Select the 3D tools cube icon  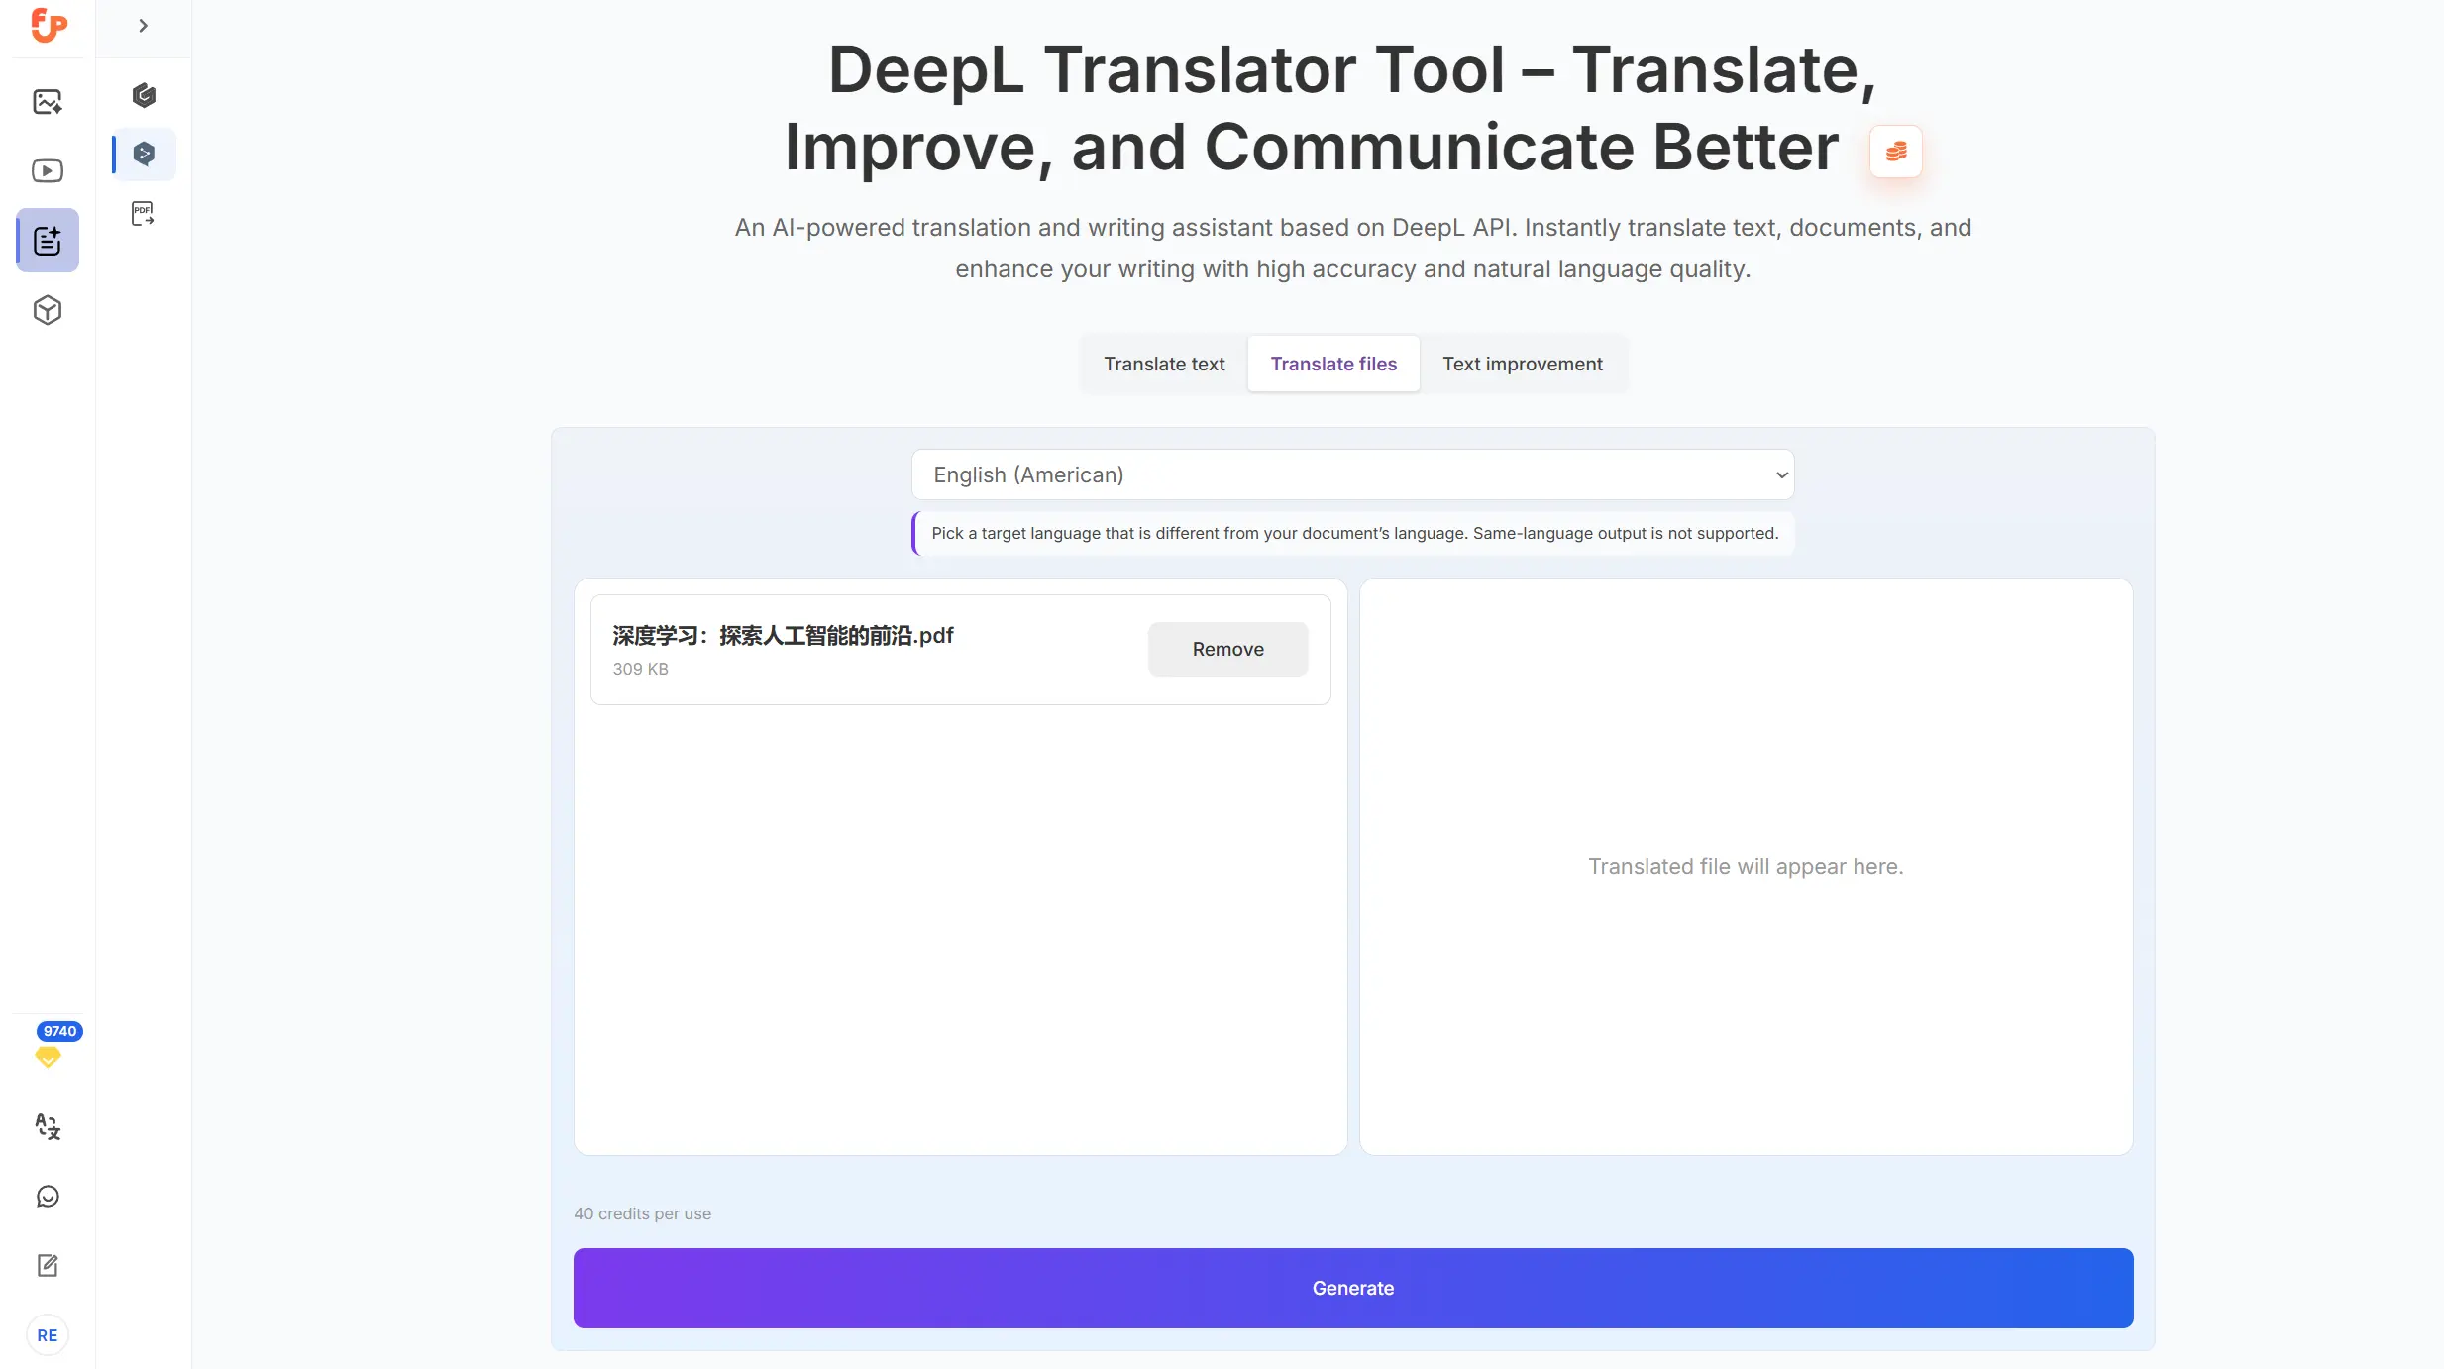coord(48,309)
